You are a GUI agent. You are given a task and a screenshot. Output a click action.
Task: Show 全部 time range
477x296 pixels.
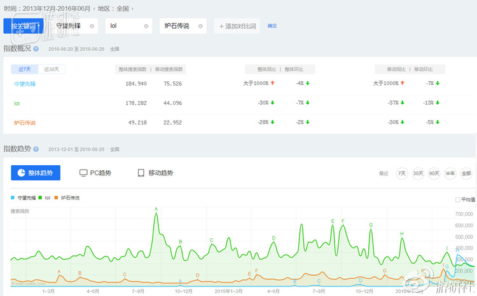(466, 173)
